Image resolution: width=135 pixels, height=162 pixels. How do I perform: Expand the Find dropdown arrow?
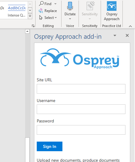pyautogui.click(x=56, y=4)
